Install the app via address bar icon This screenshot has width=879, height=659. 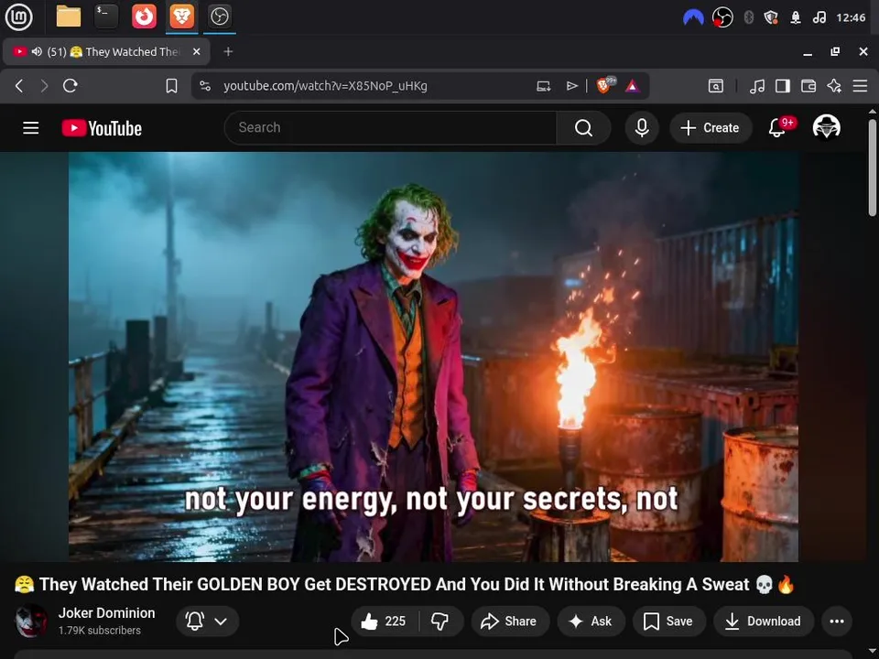tap(543, 86)
